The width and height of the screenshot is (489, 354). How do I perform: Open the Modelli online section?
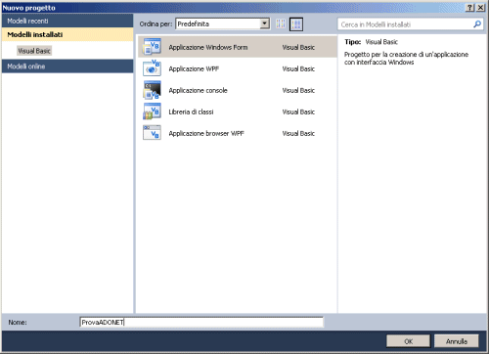tap(67, 66)
